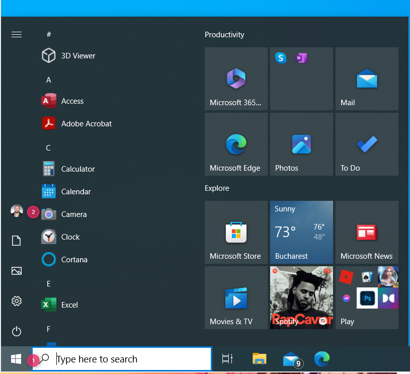410x374 pixels.
Task: Click the user account picture
Action: (17, 211)
